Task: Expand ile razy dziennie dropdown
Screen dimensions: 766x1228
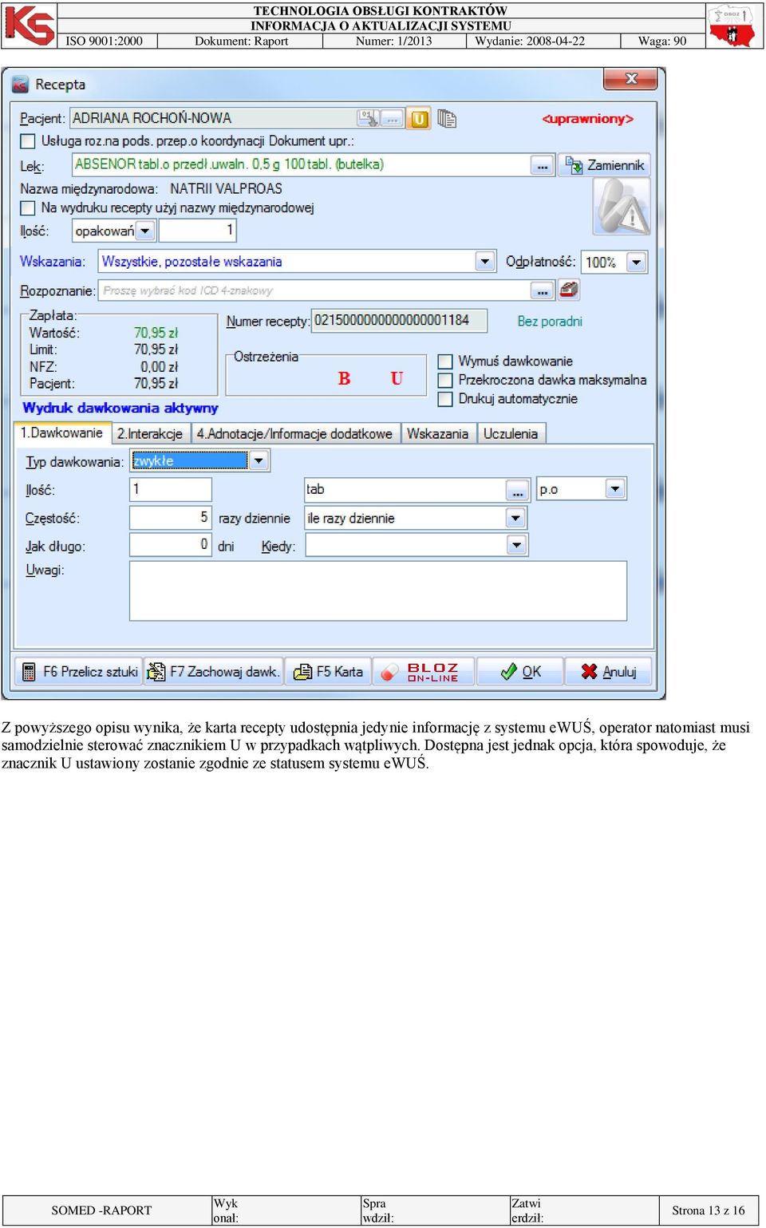Action: [516, 518]
